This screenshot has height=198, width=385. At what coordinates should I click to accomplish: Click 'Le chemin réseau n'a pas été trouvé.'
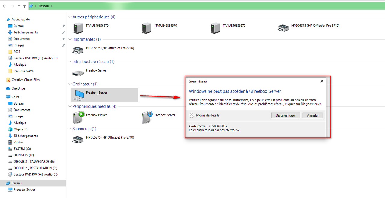tap(215, 130)
